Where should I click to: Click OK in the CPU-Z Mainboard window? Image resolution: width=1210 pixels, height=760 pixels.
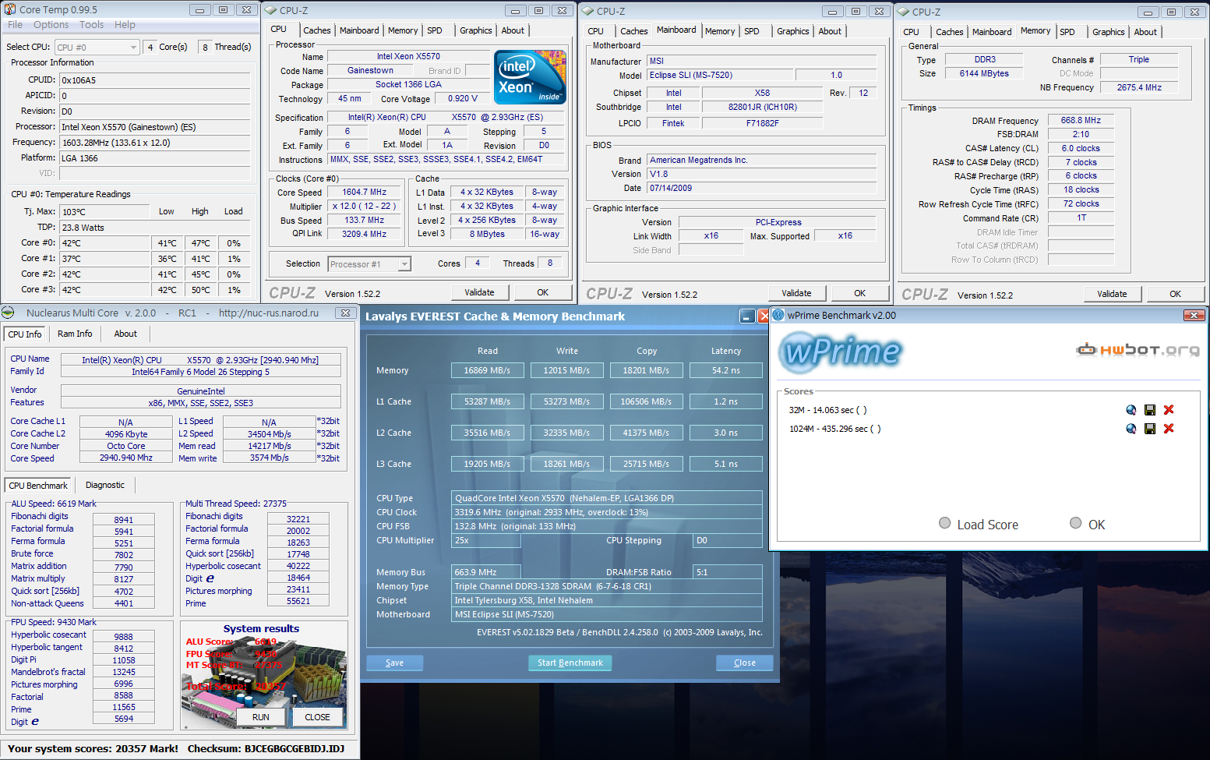coord(860,293)
